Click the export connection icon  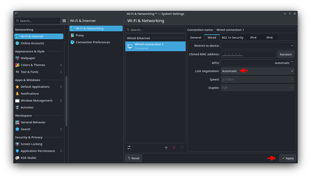(x=182, y=148)
